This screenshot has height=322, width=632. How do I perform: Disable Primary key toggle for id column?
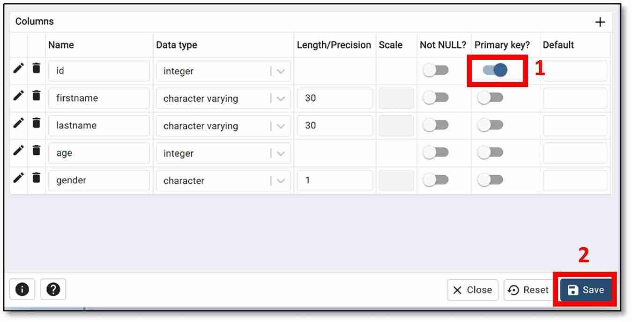(495, 70)
